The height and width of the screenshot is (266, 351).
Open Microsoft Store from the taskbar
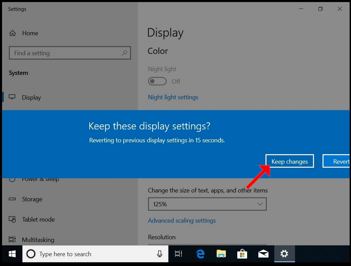(x=242, y=254)
